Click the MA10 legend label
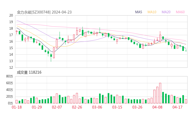 pos(152,12)
